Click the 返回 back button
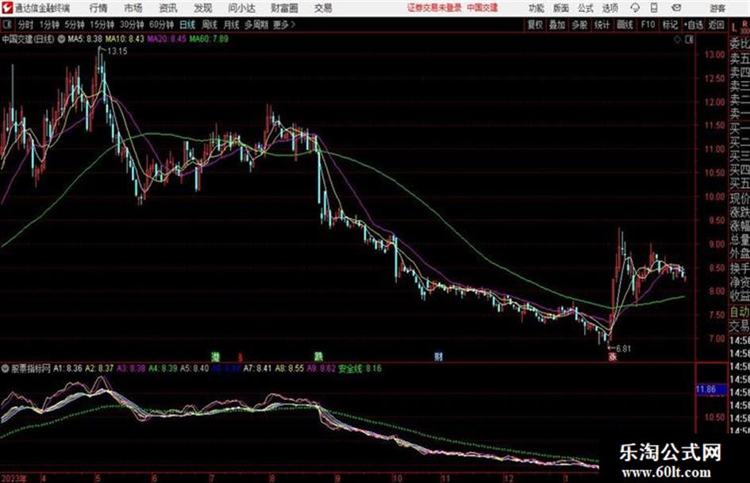The width and height of the screenshot is (750, 483). tap(716, 25)
